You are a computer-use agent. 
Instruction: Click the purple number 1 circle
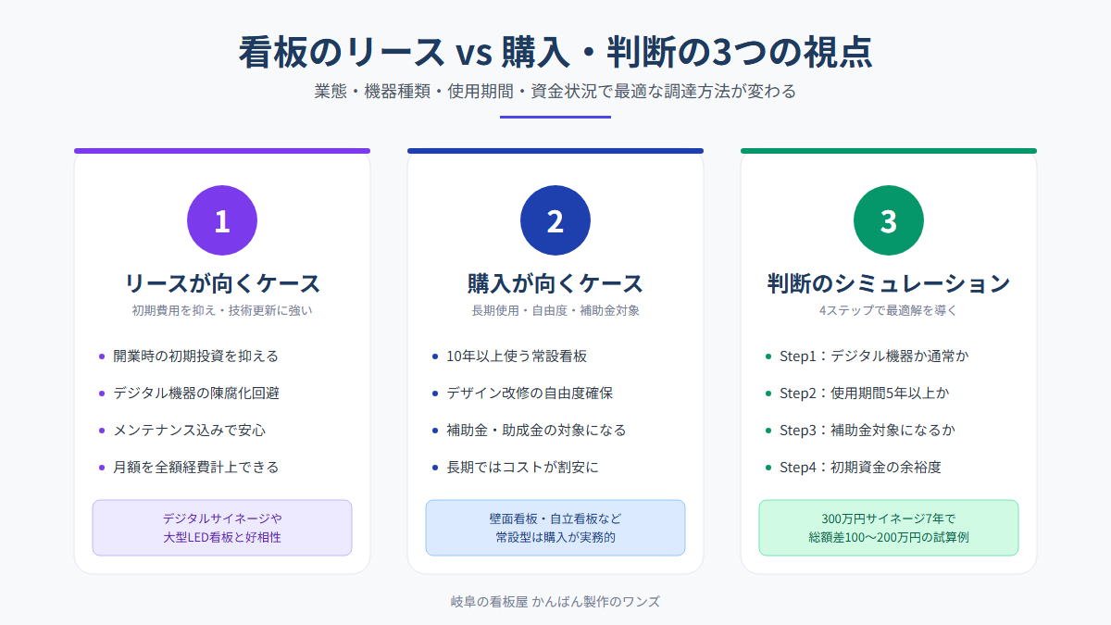(x=222, y=220)
